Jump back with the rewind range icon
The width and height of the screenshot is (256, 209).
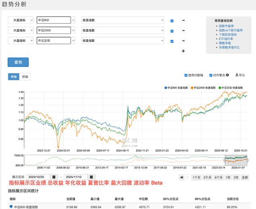click(182, 177)
